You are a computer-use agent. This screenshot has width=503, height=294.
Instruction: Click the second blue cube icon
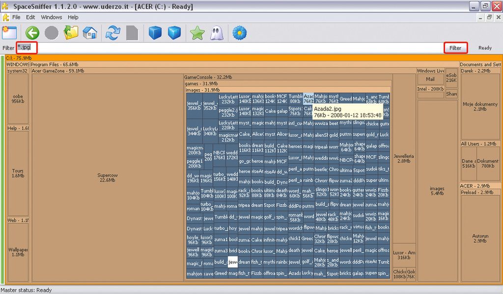[x=174, y=33]
